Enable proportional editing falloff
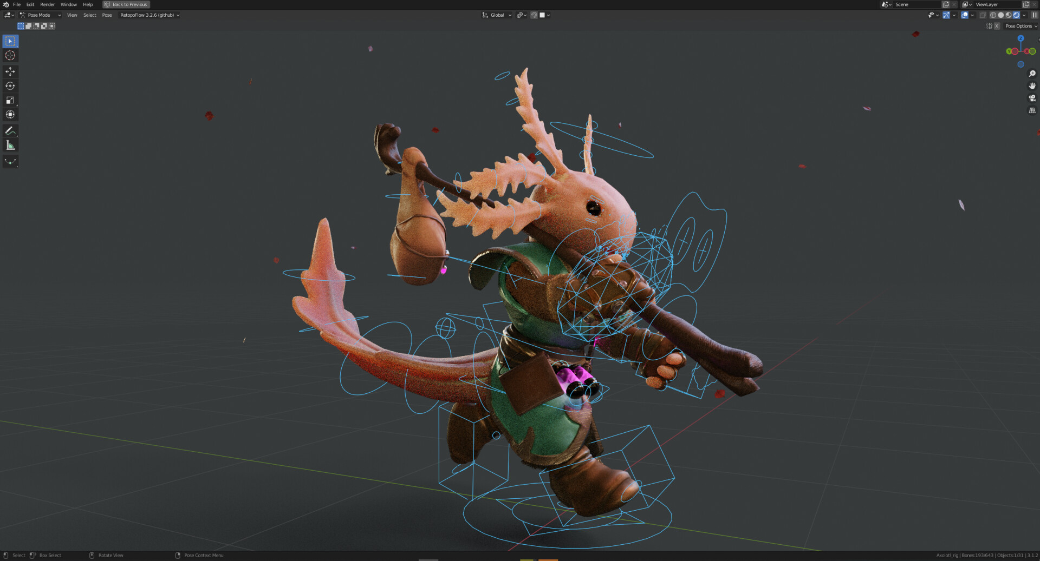The image size is (1040, 561). pyautogui.click(x=534, y=15)
